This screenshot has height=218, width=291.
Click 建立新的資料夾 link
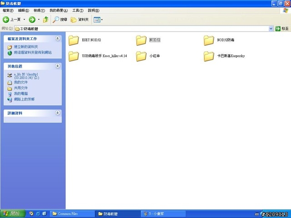26,47
